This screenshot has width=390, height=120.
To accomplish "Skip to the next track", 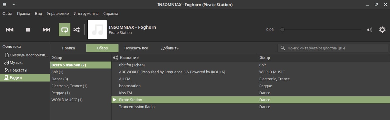I will (46, 30).
